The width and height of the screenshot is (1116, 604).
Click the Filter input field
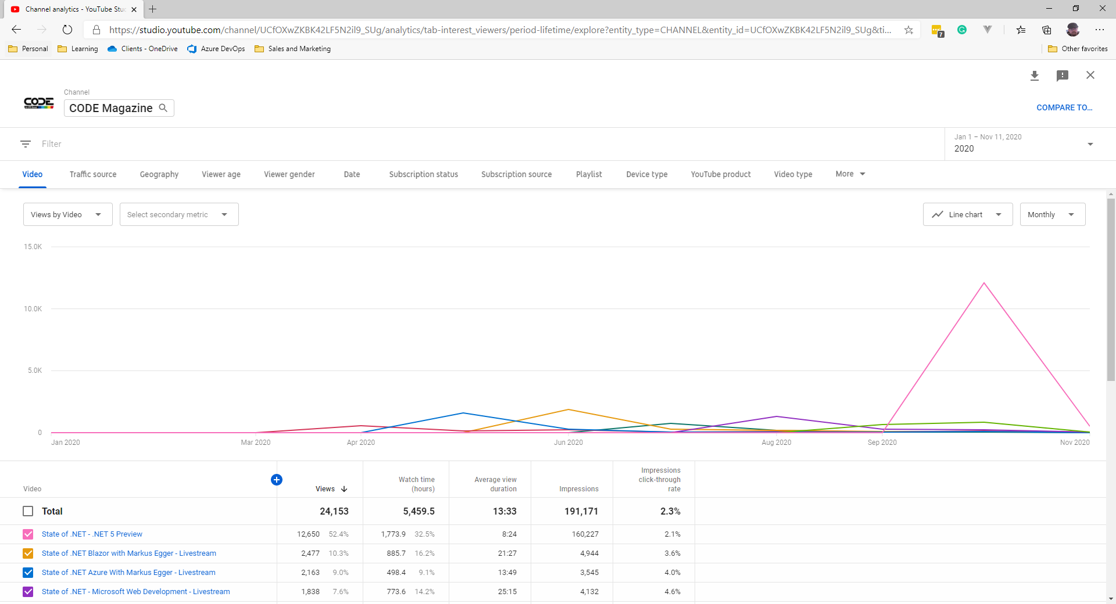(488, 144)
